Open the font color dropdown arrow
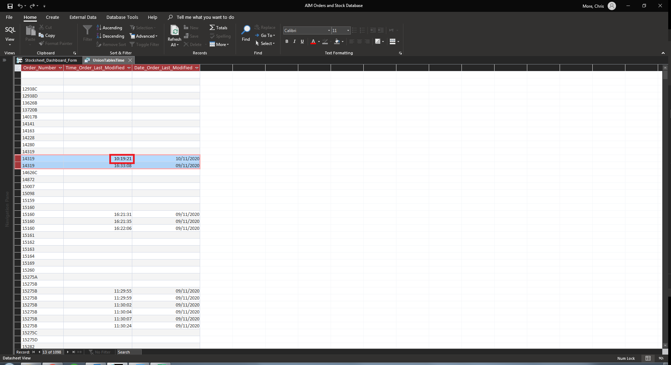671x365 pixels. (x=319, y=41)
